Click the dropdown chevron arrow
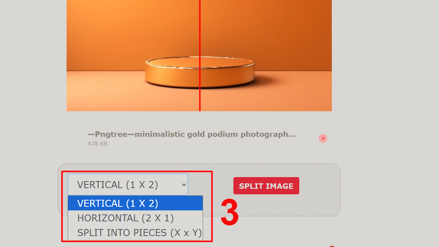Image resolution: width=439 pixels, height=247 pixels. click(184, 185)
